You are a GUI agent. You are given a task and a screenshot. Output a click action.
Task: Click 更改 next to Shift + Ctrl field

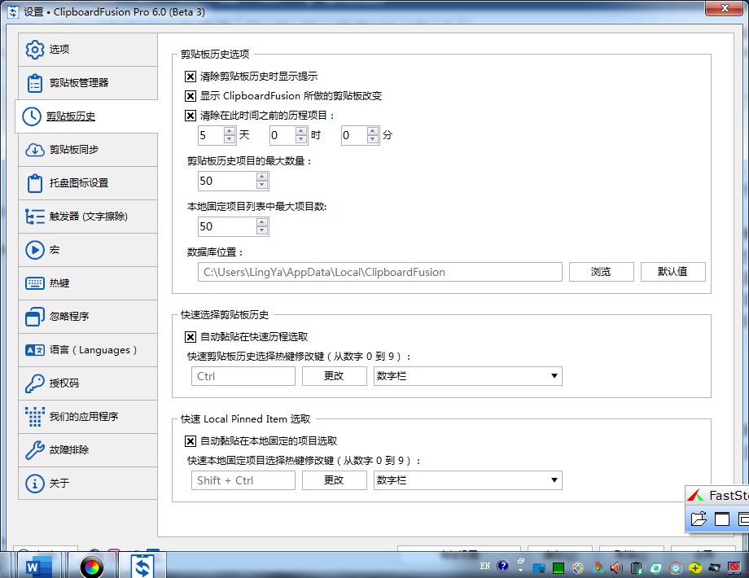[334, 480]
